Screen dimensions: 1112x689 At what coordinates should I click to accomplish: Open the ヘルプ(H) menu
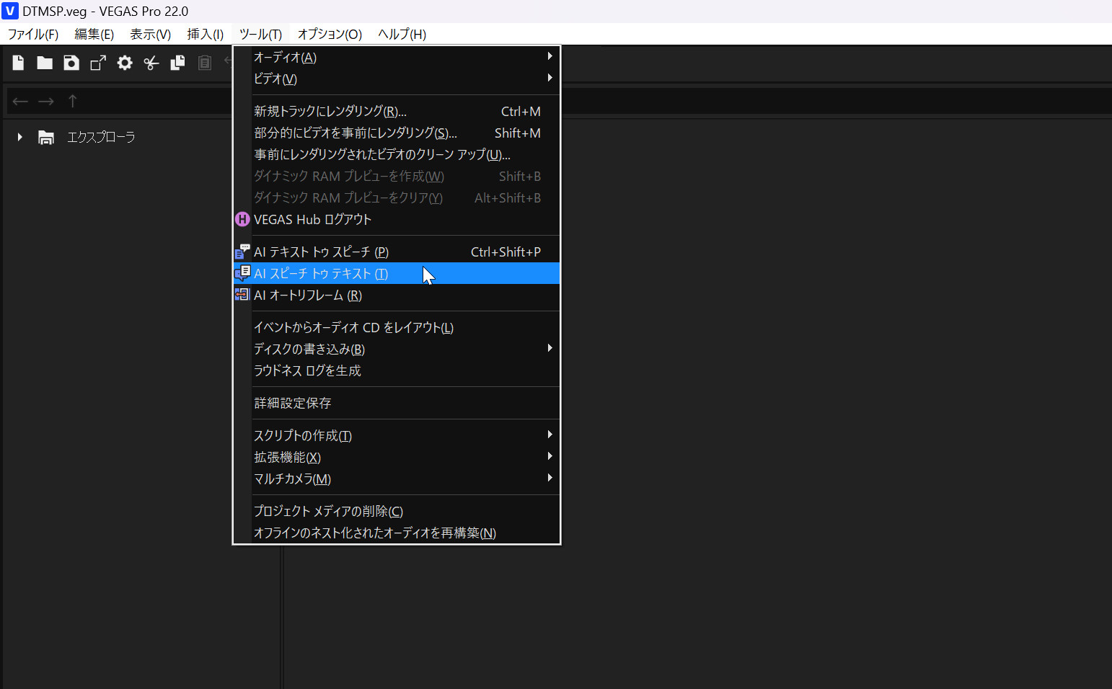[x=402, y=34]
